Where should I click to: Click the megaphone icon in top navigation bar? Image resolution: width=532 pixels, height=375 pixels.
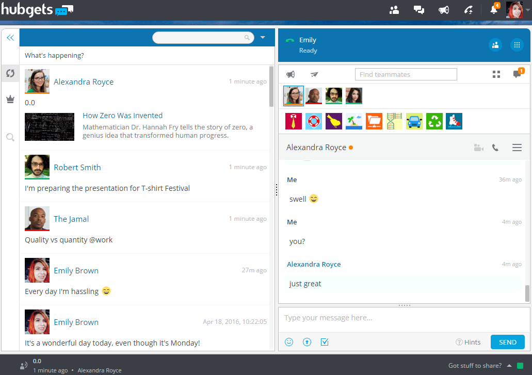pos(443,10)
